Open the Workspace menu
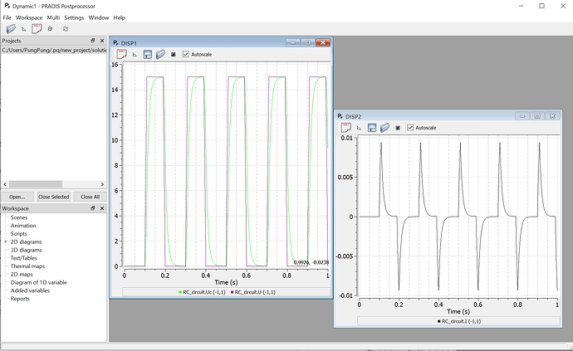Viewport: 573px width, 351px height. (x=29, y=17)
